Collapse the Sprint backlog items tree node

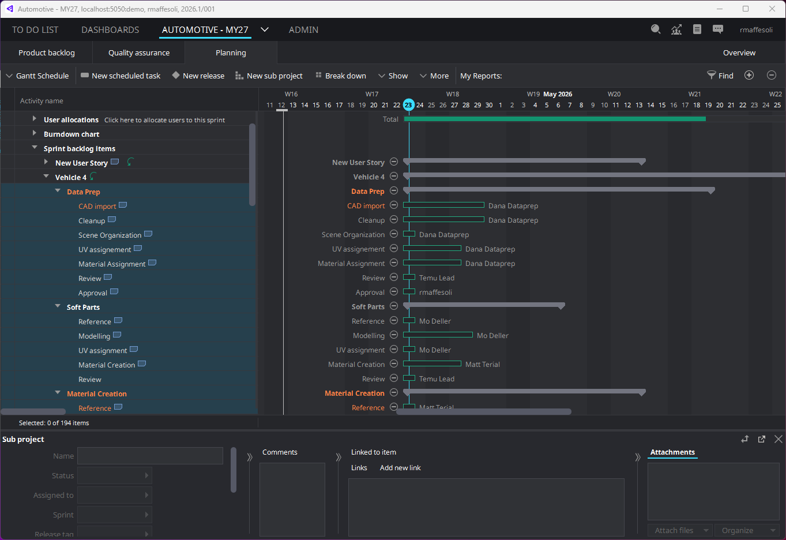pyautogui.click(x=35, y=148)
